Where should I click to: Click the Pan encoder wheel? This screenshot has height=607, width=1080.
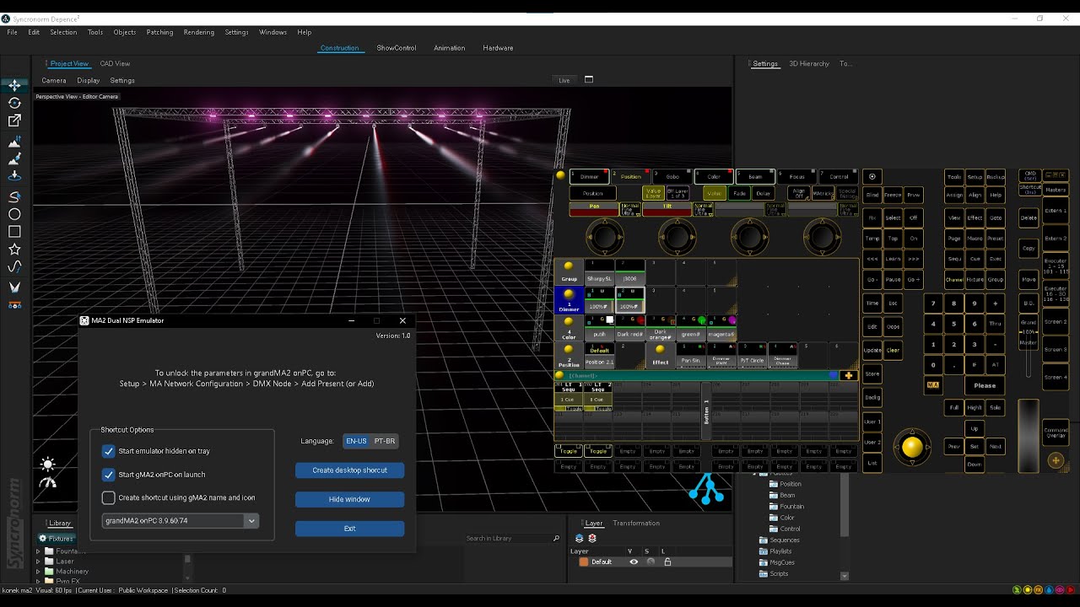[x=605, y=238]
